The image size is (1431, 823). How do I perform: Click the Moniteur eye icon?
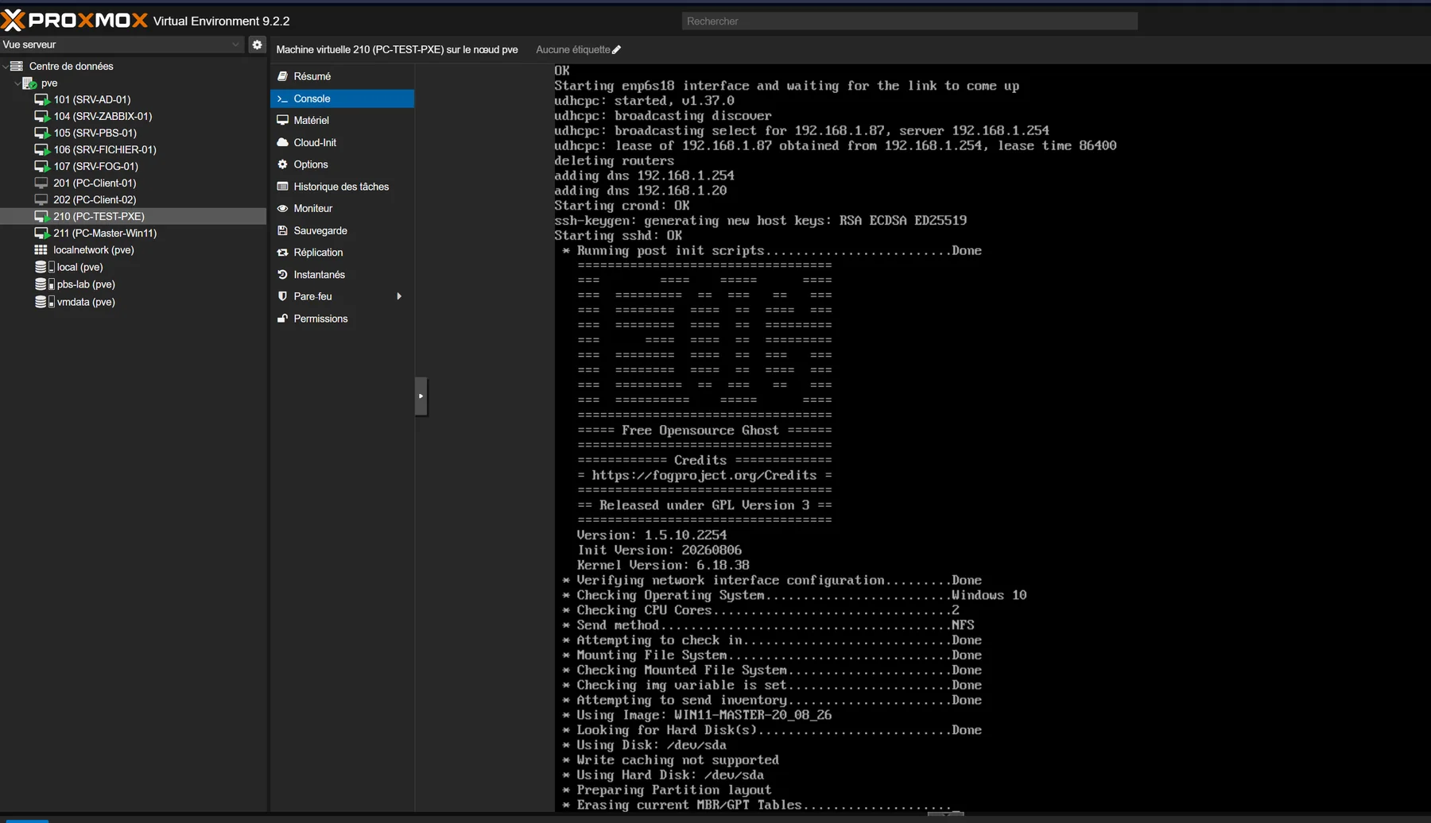[x=282, y=208]
